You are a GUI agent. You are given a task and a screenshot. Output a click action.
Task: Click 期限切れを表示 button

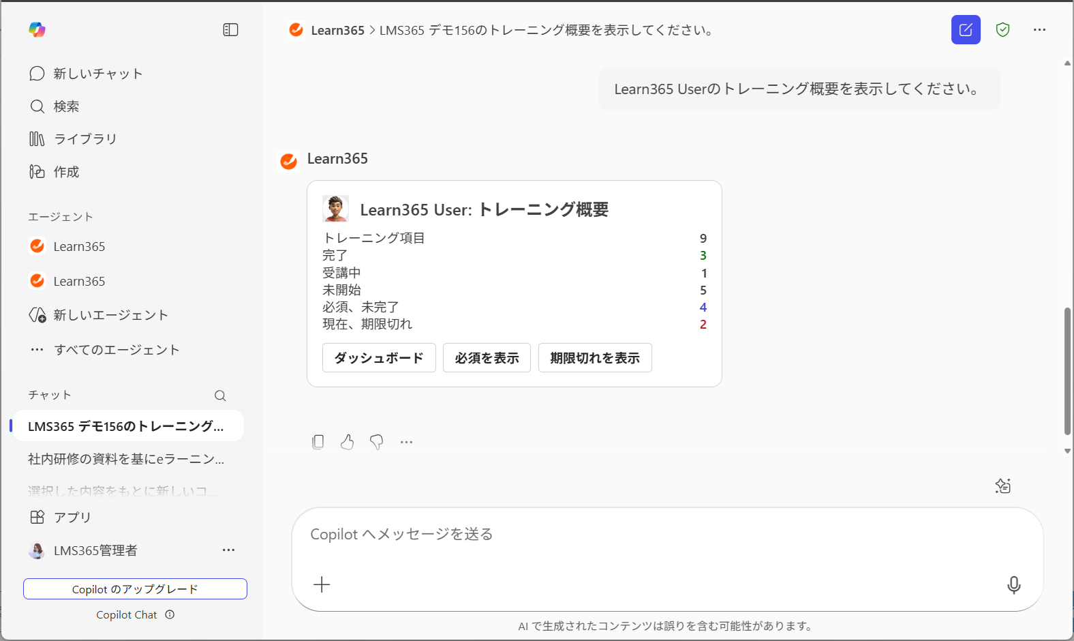[595, 358]
